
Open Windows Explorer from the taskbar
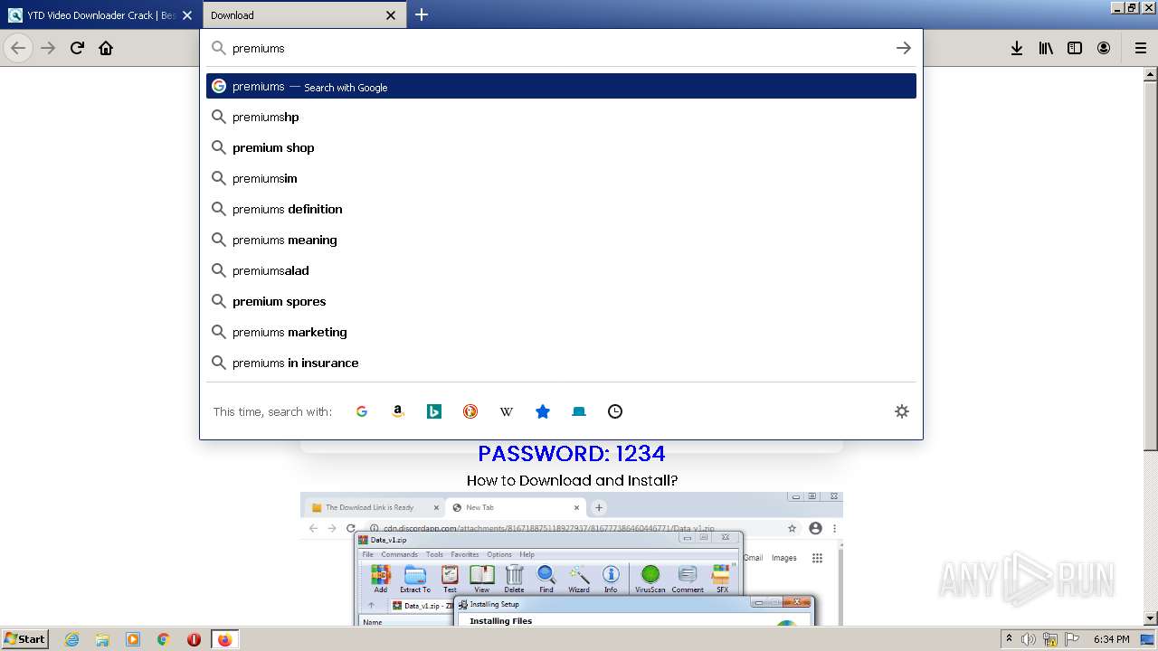(x=102, y=639)
